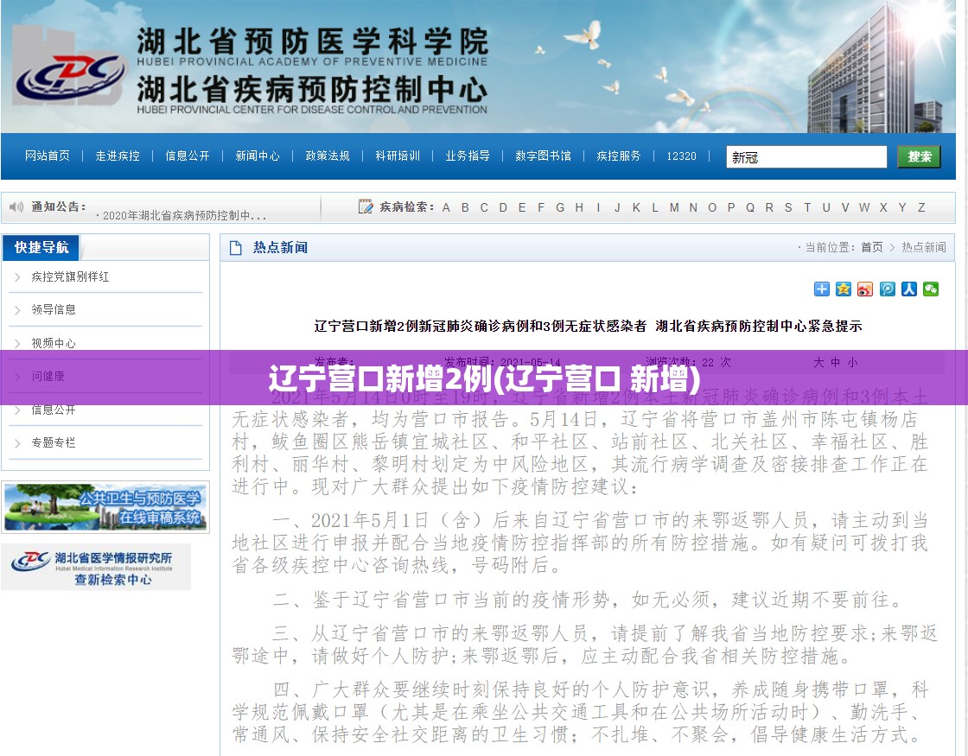Image resolution: width=968 pixels, height=756 pixels.
Task: Select disease index letter E
Action: point(522,208)
